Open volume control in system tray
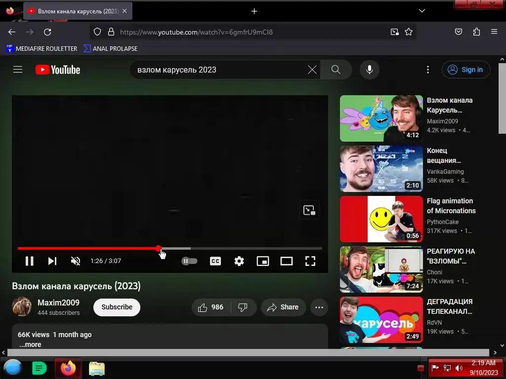Screen dimensions: 506x379 coord(459,368)
